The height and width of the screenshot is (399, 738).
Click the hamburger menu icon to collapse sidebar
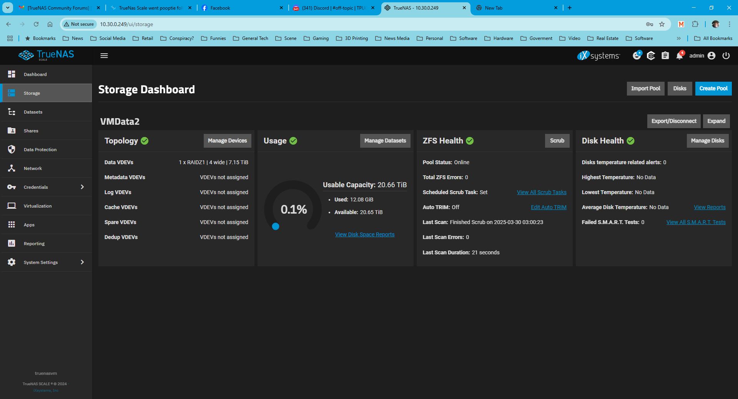(104, 56)
